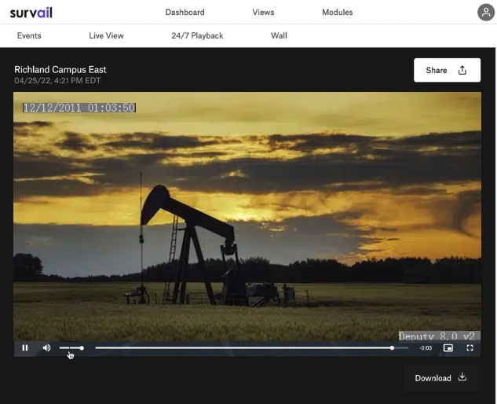Enter fullscreen video mode
The image size is (497, 404).
470,347
